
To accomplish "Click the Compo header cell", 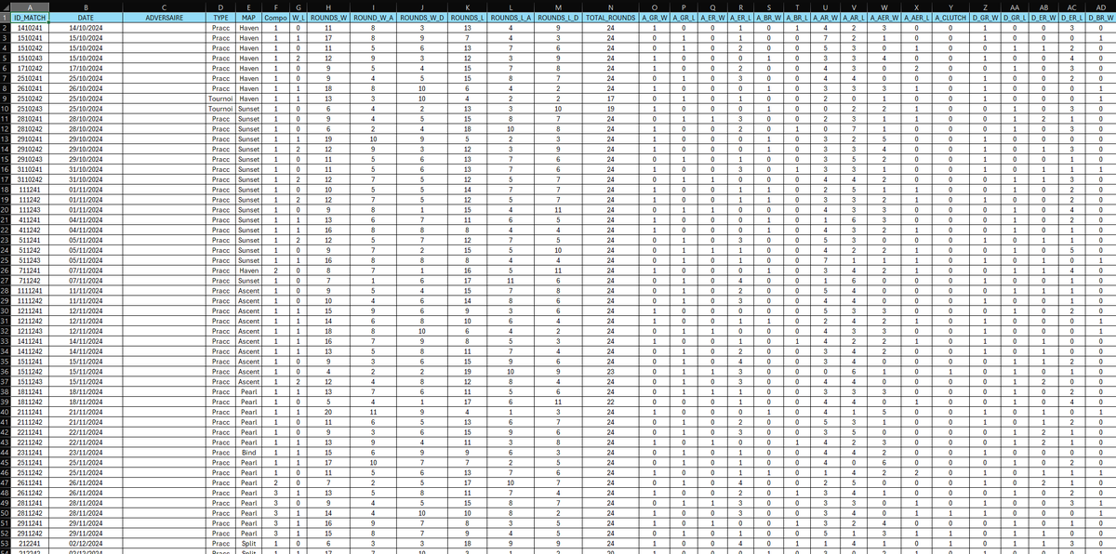I will click(x=275, y=17).
